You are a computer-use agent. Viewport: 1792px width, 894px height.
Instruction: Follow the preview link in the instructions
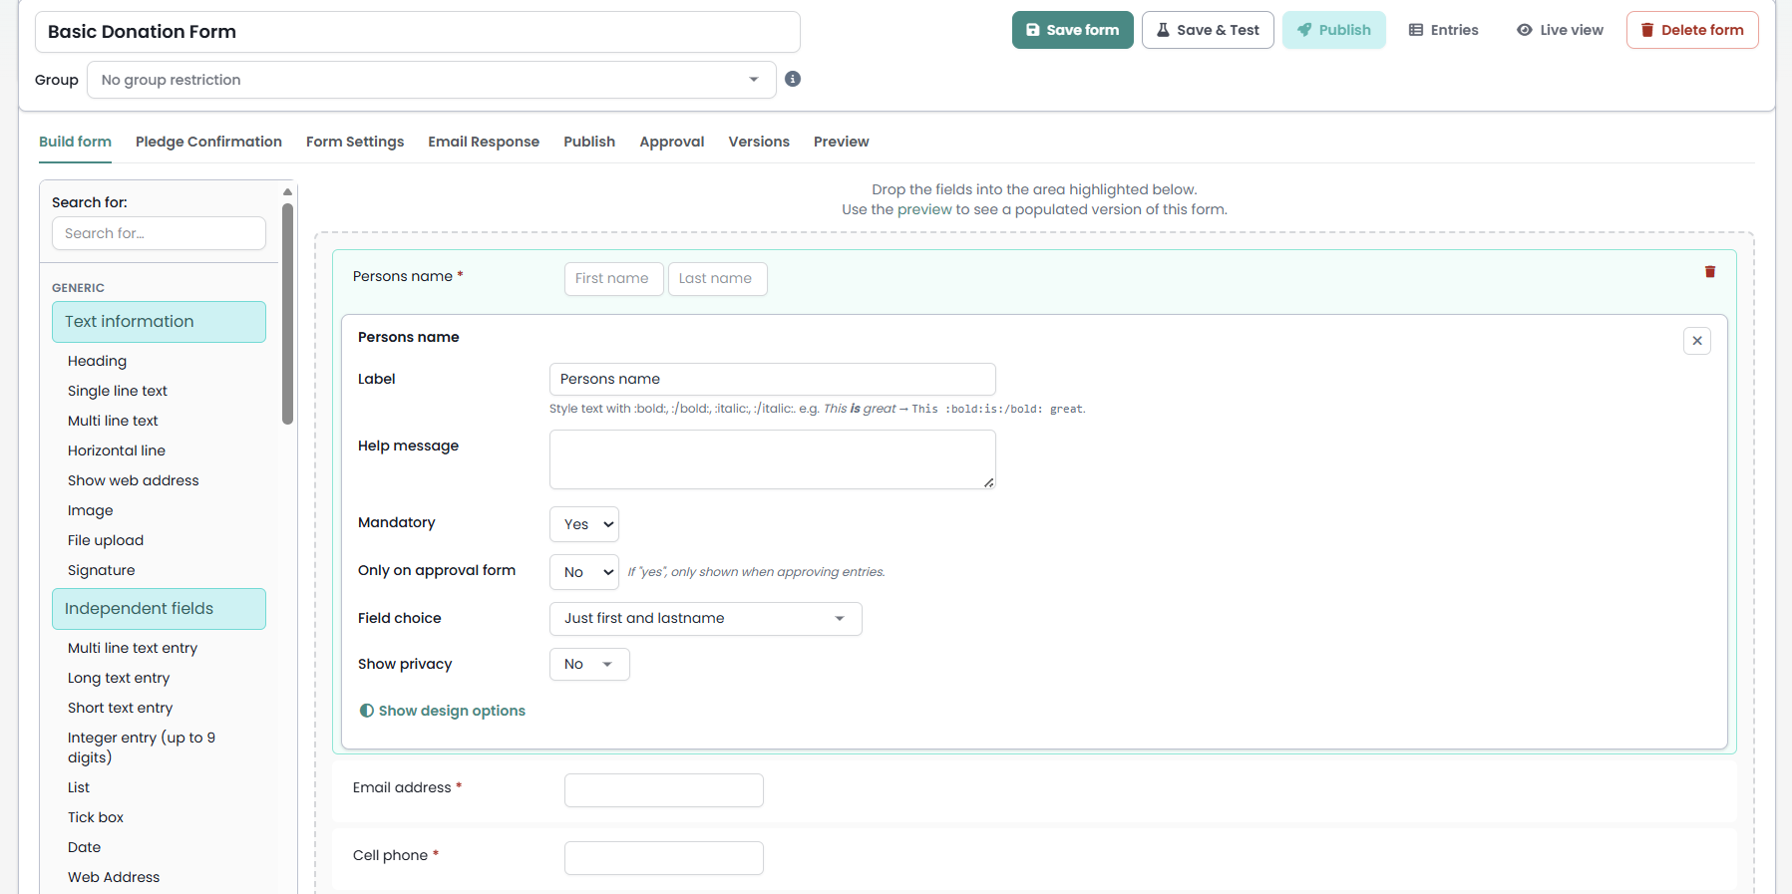pyautogui.click(x=924, y=209)
